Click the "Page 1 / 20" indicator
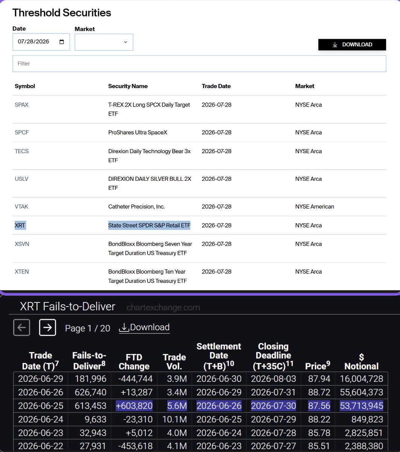Viewport: 400px width, 452px height. coord(88,328)
